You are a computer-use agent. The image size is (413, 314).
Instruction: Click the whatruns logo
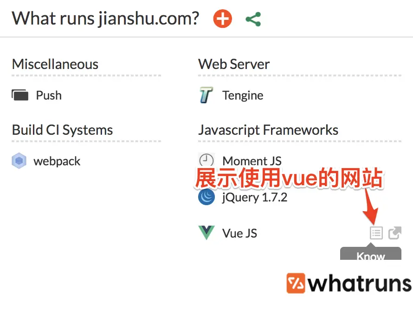tap(349, 283)
